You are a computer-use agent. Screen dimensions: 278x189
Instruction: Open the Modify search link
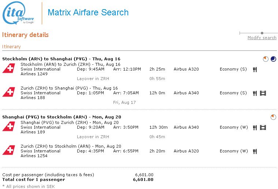coord(262,38)
